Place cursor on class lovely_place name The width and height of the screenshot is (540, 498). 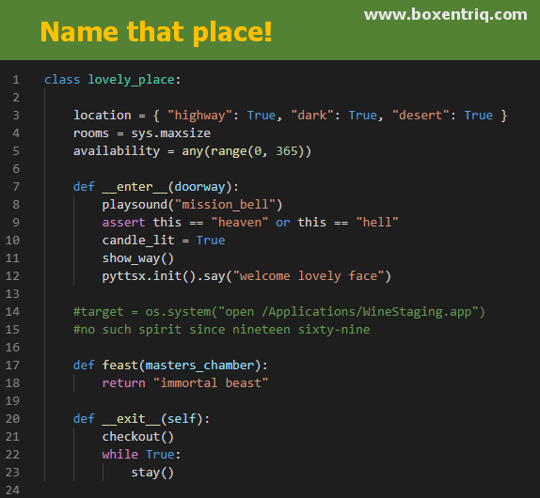click(131, 80)
